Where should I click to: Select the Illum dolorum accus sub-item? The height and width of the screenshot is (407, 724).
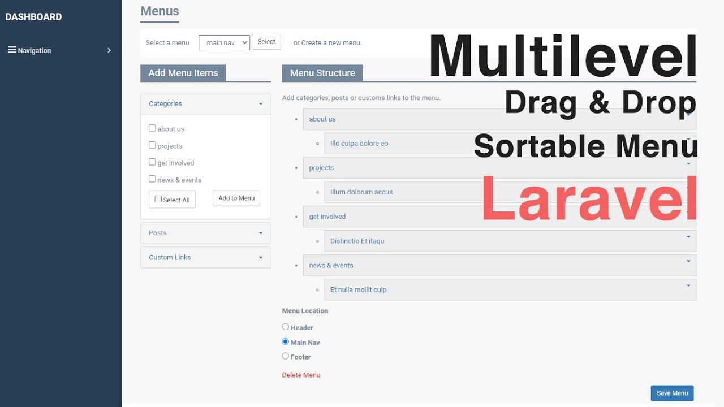pyautogui.click(x=510, y=192)
